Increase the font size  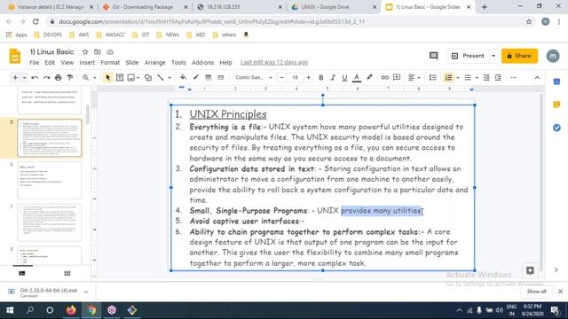308,77
